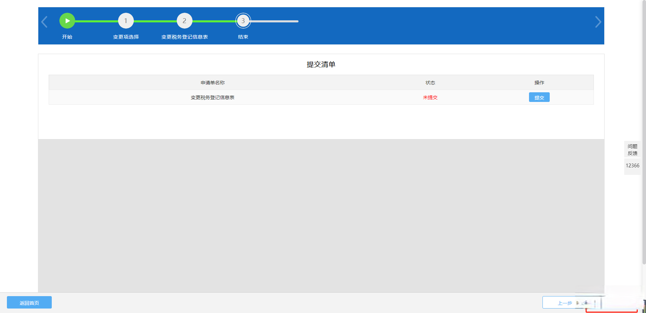The width and height of the screenshot is (646, 313).
Task: Click the vertical page scrollbar
Action: [644, 138]
